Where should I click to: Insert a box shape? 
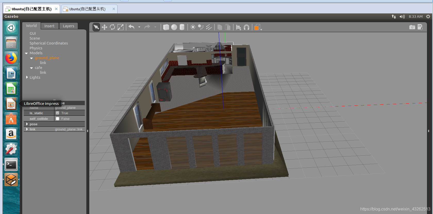166,27
